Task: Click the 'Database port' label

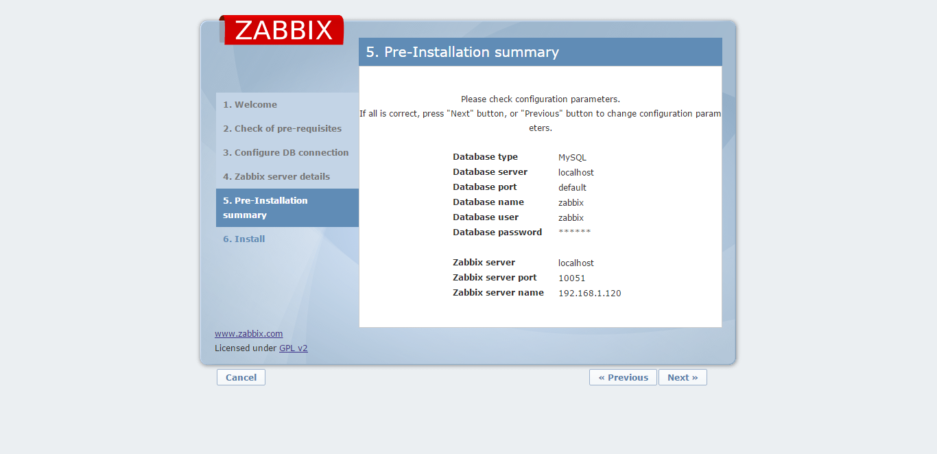Action: (485, 187)
